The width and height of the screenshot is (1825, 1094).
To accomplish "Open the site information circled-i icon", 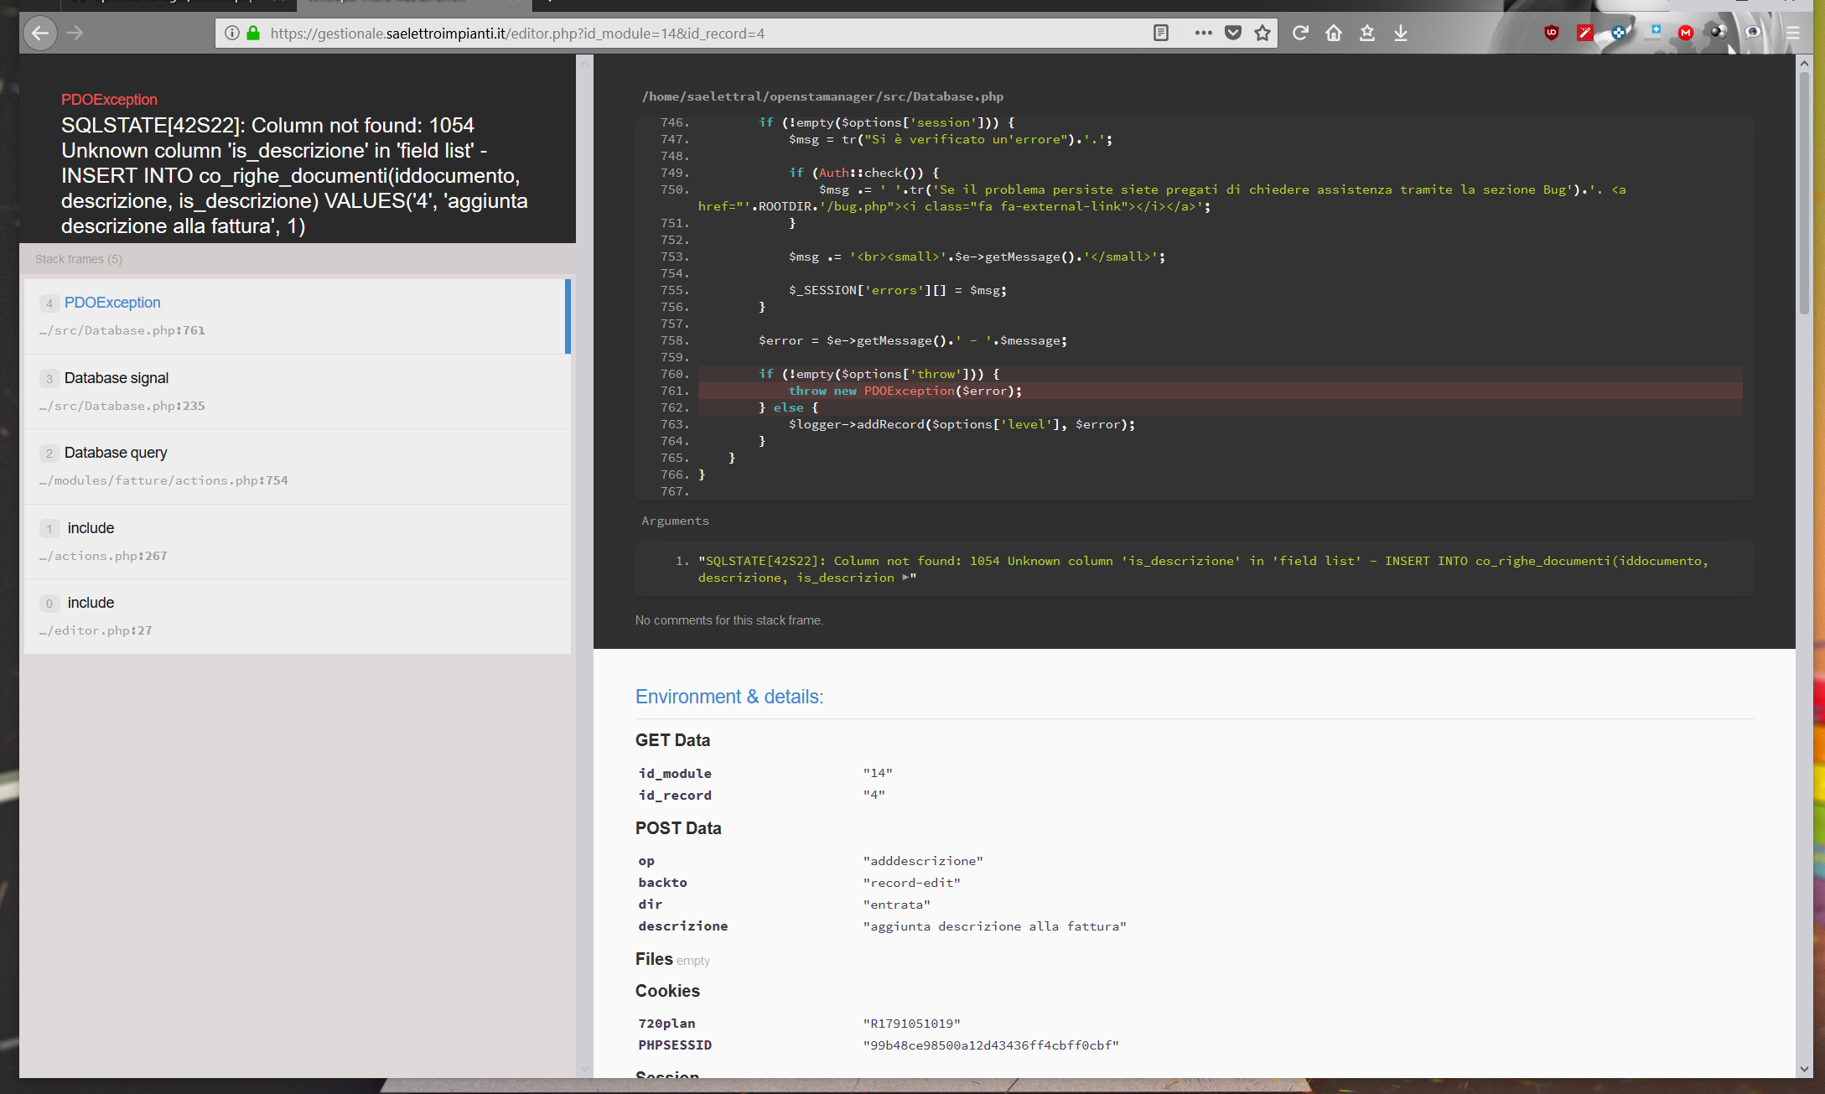I will [x=231, y=34].
